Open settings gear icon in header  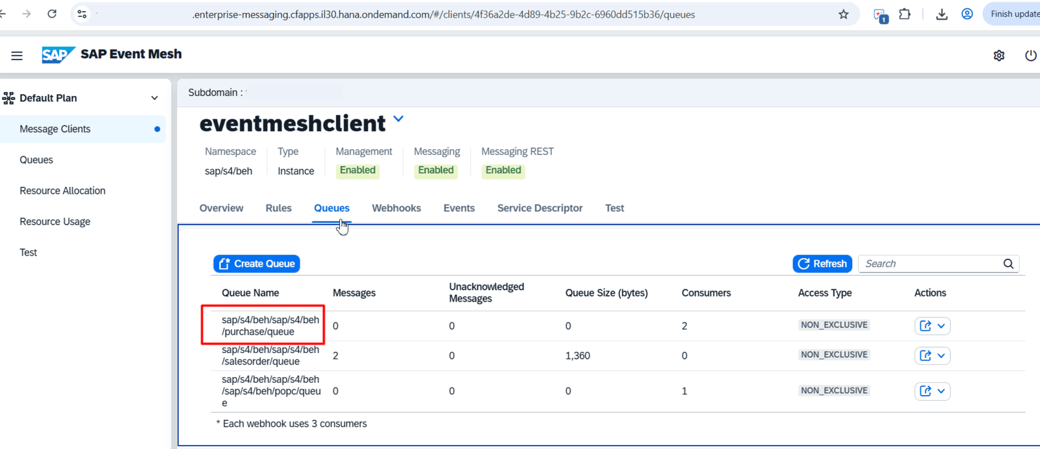click(x=999, y=56)
